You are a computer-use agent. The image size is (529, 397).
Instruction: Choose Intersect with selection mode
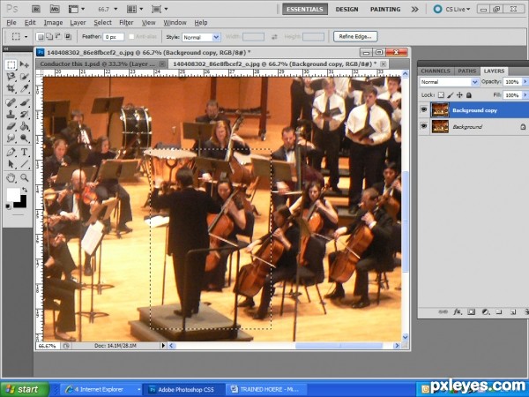68,36
